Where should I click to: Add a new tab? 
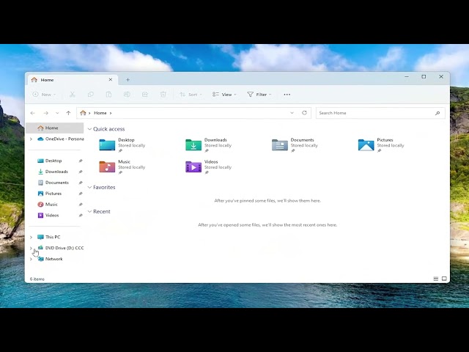click(128, 80)
